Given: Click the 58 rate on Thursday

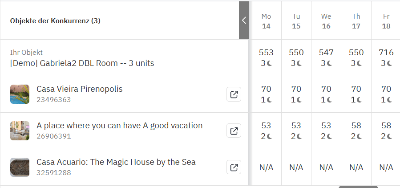Looking at the screenshot, I should click(356, 126).
